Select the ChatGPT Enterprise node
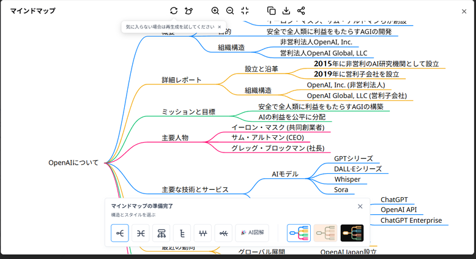The width and height of the screenshot is (476, 259). click(x=411, y=220)
